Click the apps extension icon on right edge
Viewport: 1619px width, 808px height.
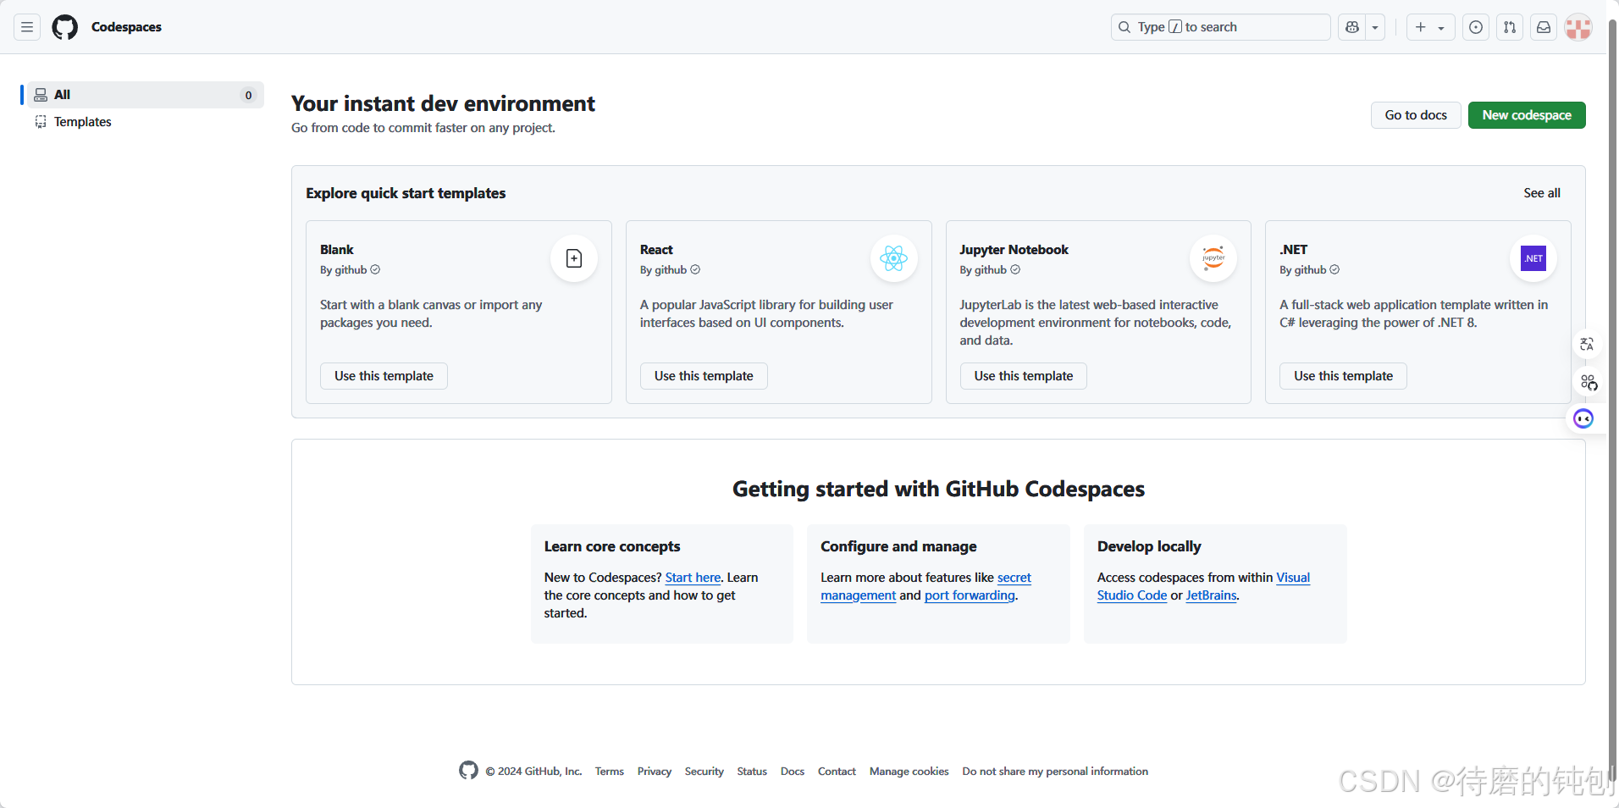[1589, 382]
